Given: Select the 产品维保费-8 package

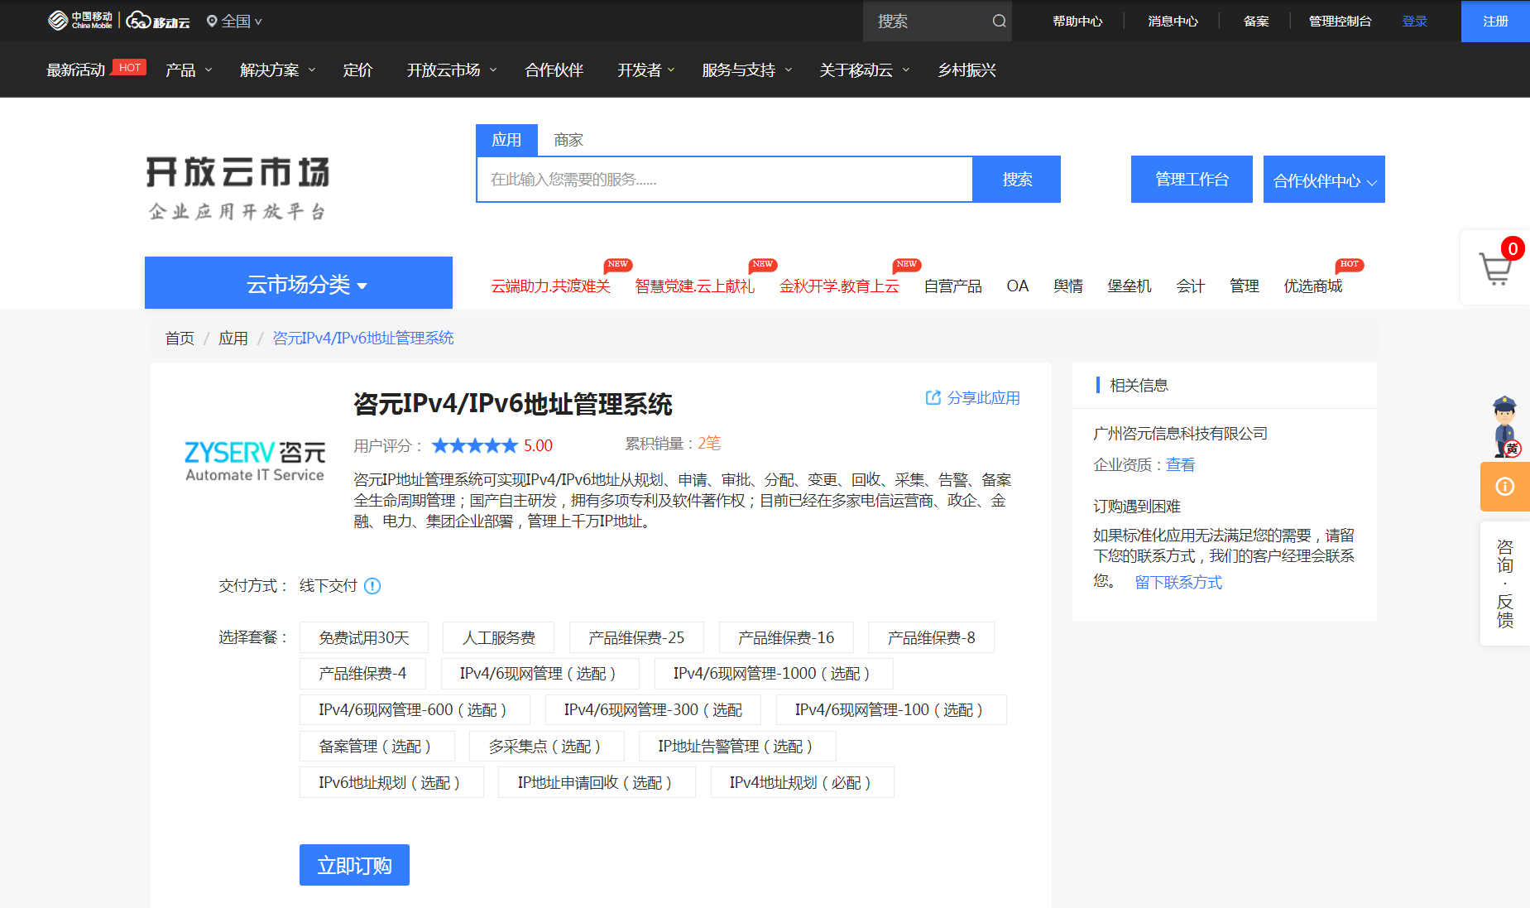Looking at the screenshot, I should [931, 637].
